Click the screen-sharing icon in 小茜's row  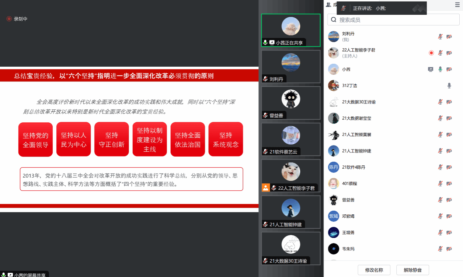coord(430,69)
